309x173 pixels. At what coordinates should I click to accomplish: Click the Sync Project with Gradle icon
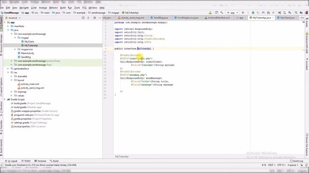279,12
